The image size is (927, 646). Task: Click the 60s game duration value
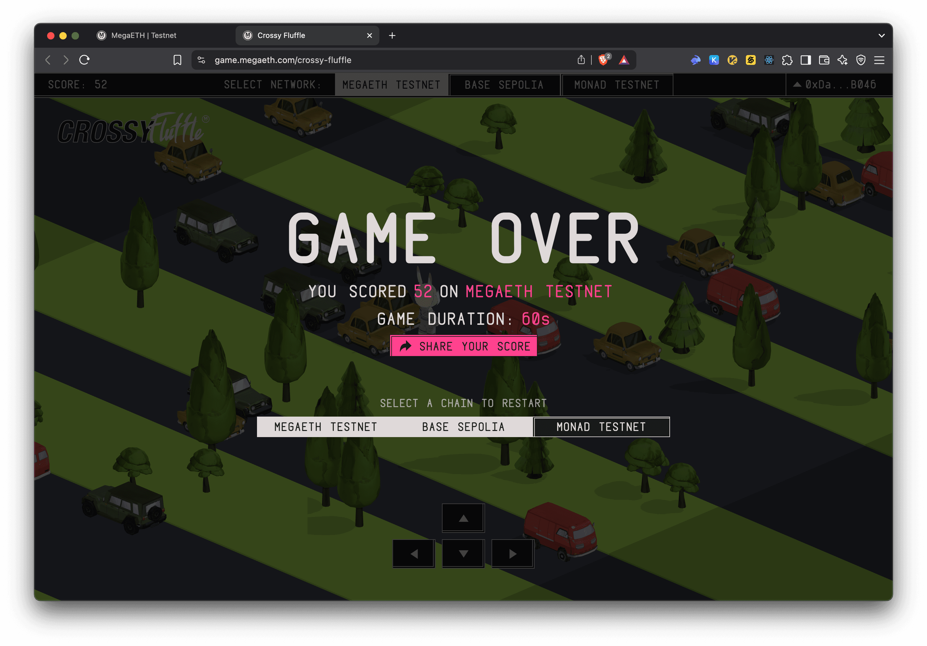click(x=536, y=319)
